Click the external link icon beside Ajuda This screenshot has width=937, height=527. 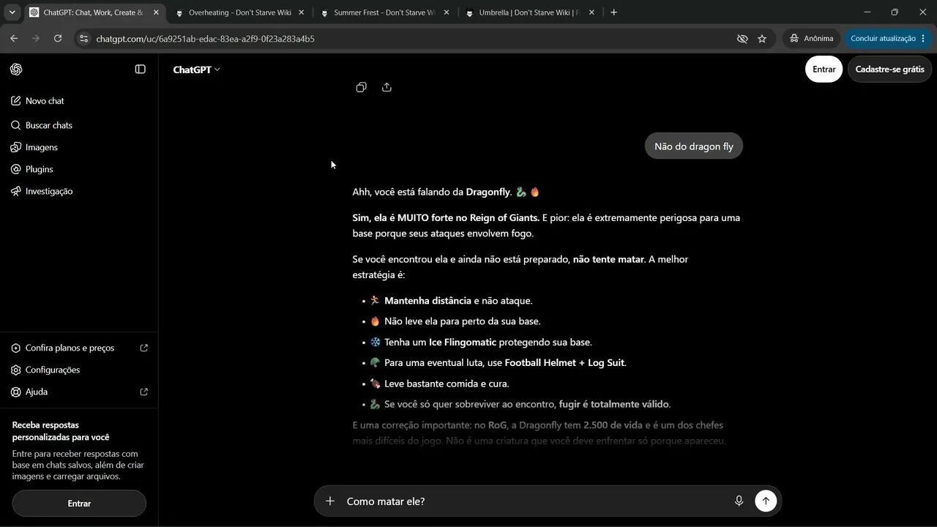click(143, 392)
